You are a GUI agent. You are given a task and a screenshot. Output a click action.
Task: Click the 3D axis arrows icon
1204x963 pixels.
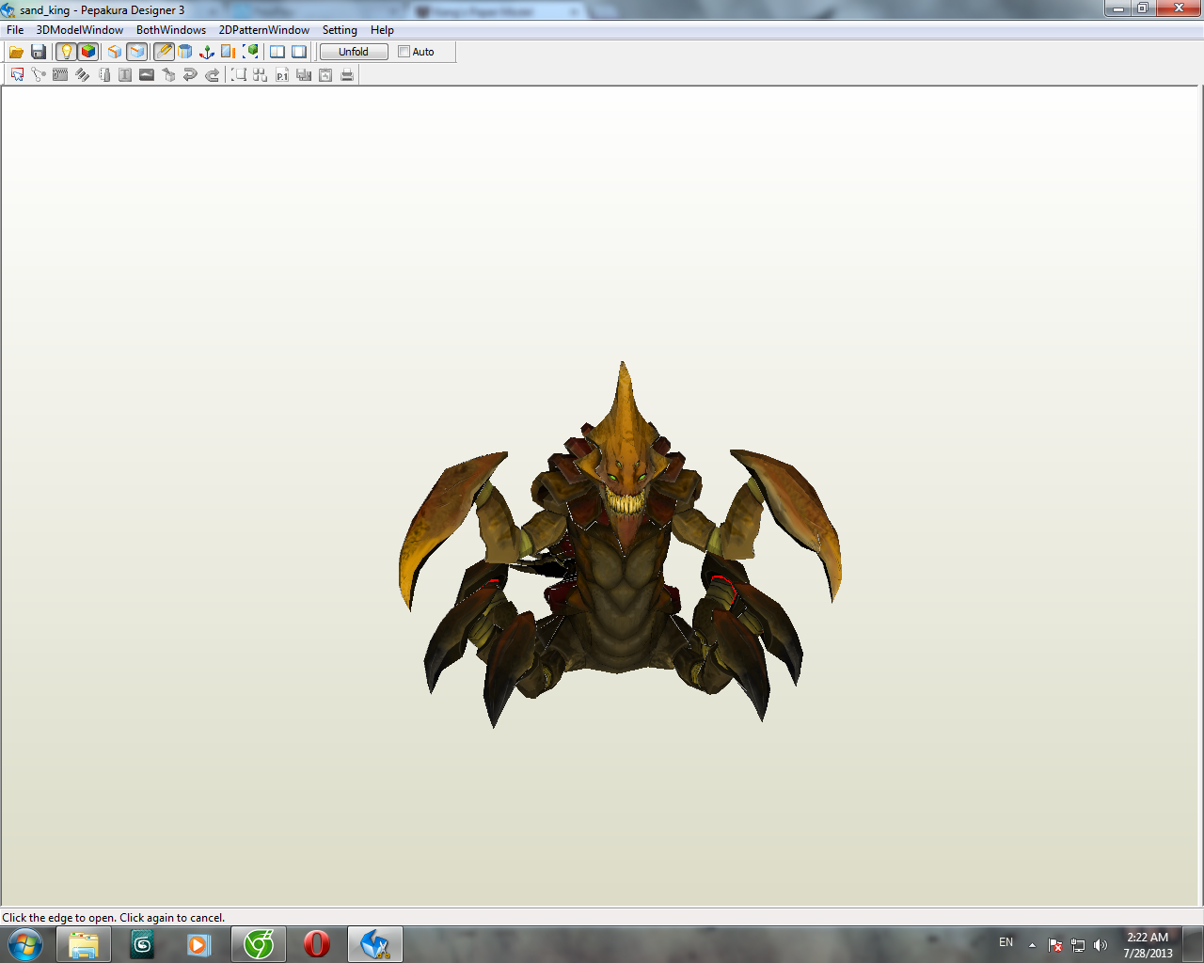coord(207,52)
